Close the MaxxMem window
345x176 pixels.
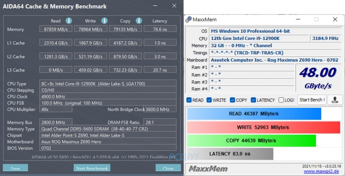click(335, 19)
